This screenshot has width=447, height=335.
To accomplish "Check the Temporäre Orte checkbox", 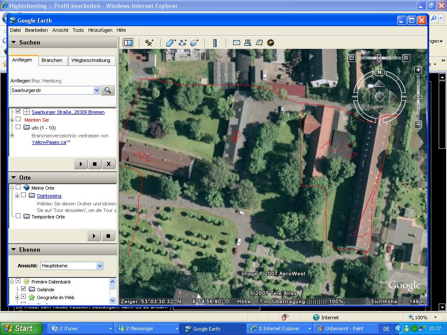I will [x=18, y=216].
